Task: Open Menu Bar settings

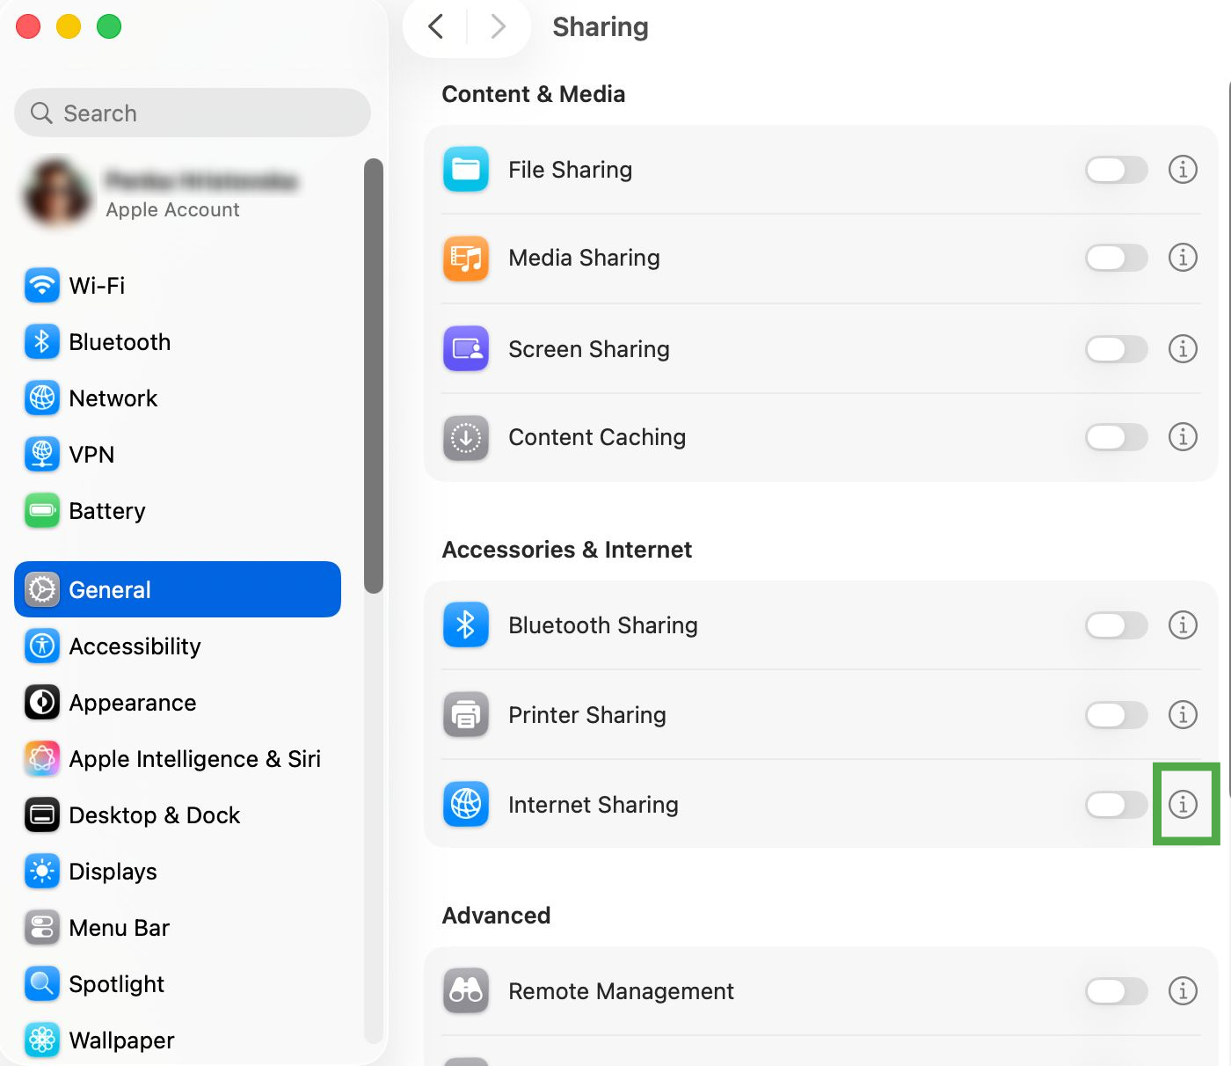Action: [x=178, y=928]
